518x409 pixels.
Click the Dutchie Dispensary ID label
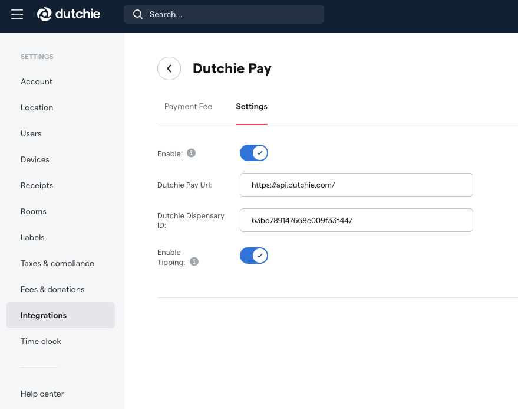tap(191, 220)
